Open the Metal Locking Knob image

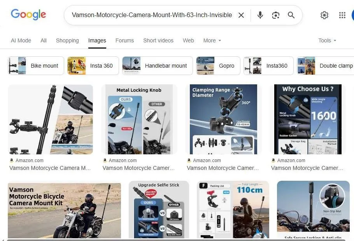pos(139,119)
